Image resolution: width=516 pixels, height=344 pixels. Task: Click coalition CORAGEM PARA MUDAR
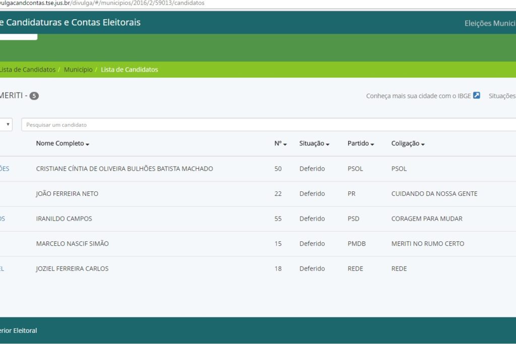point(427,219)
